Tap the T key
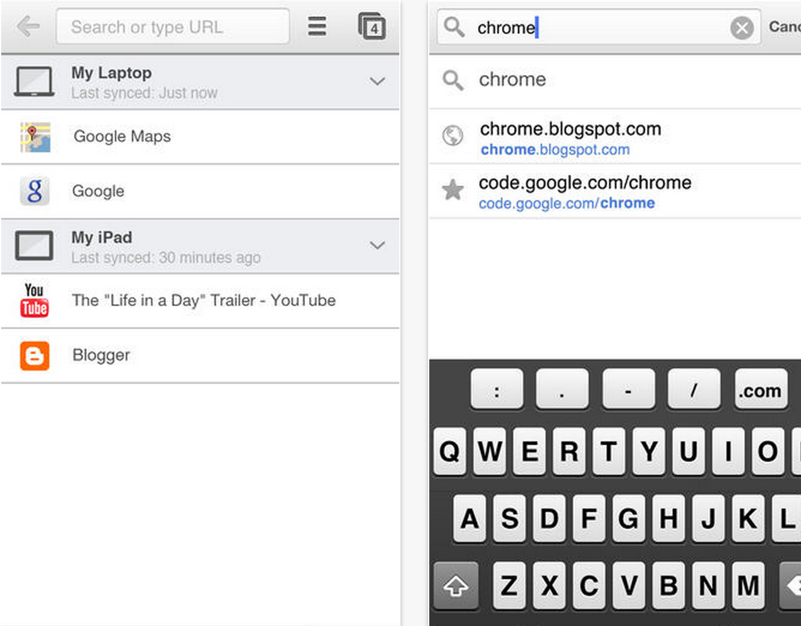Screen dimensions: 801x626 pyautogui.click(x=609, y=451)
